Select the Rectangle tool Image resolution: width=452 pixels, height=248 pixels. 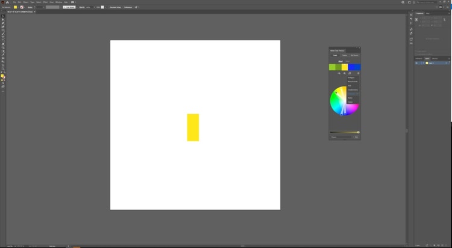pyautogui.click(x=3, y=30)
